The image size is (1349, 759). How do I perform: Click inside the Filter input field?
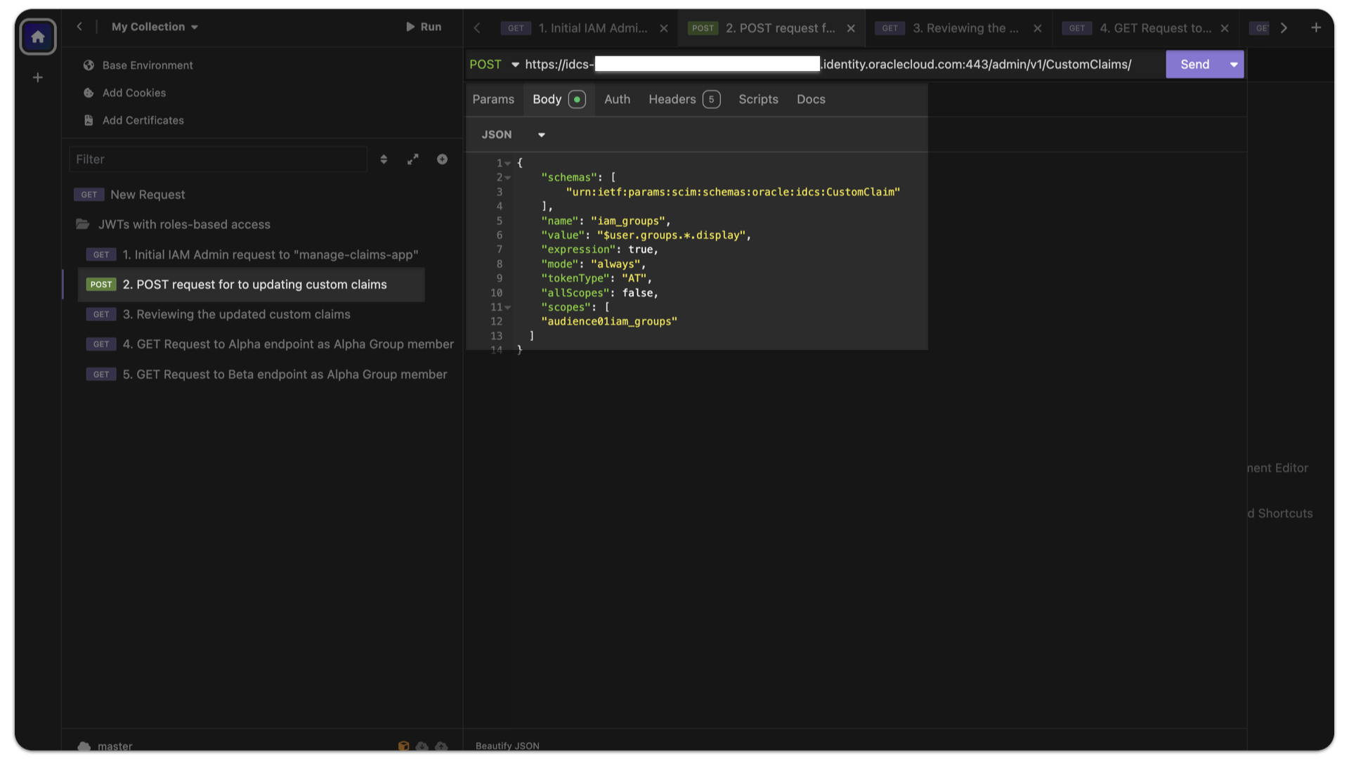pyautogui.click(x=218, y=160)
